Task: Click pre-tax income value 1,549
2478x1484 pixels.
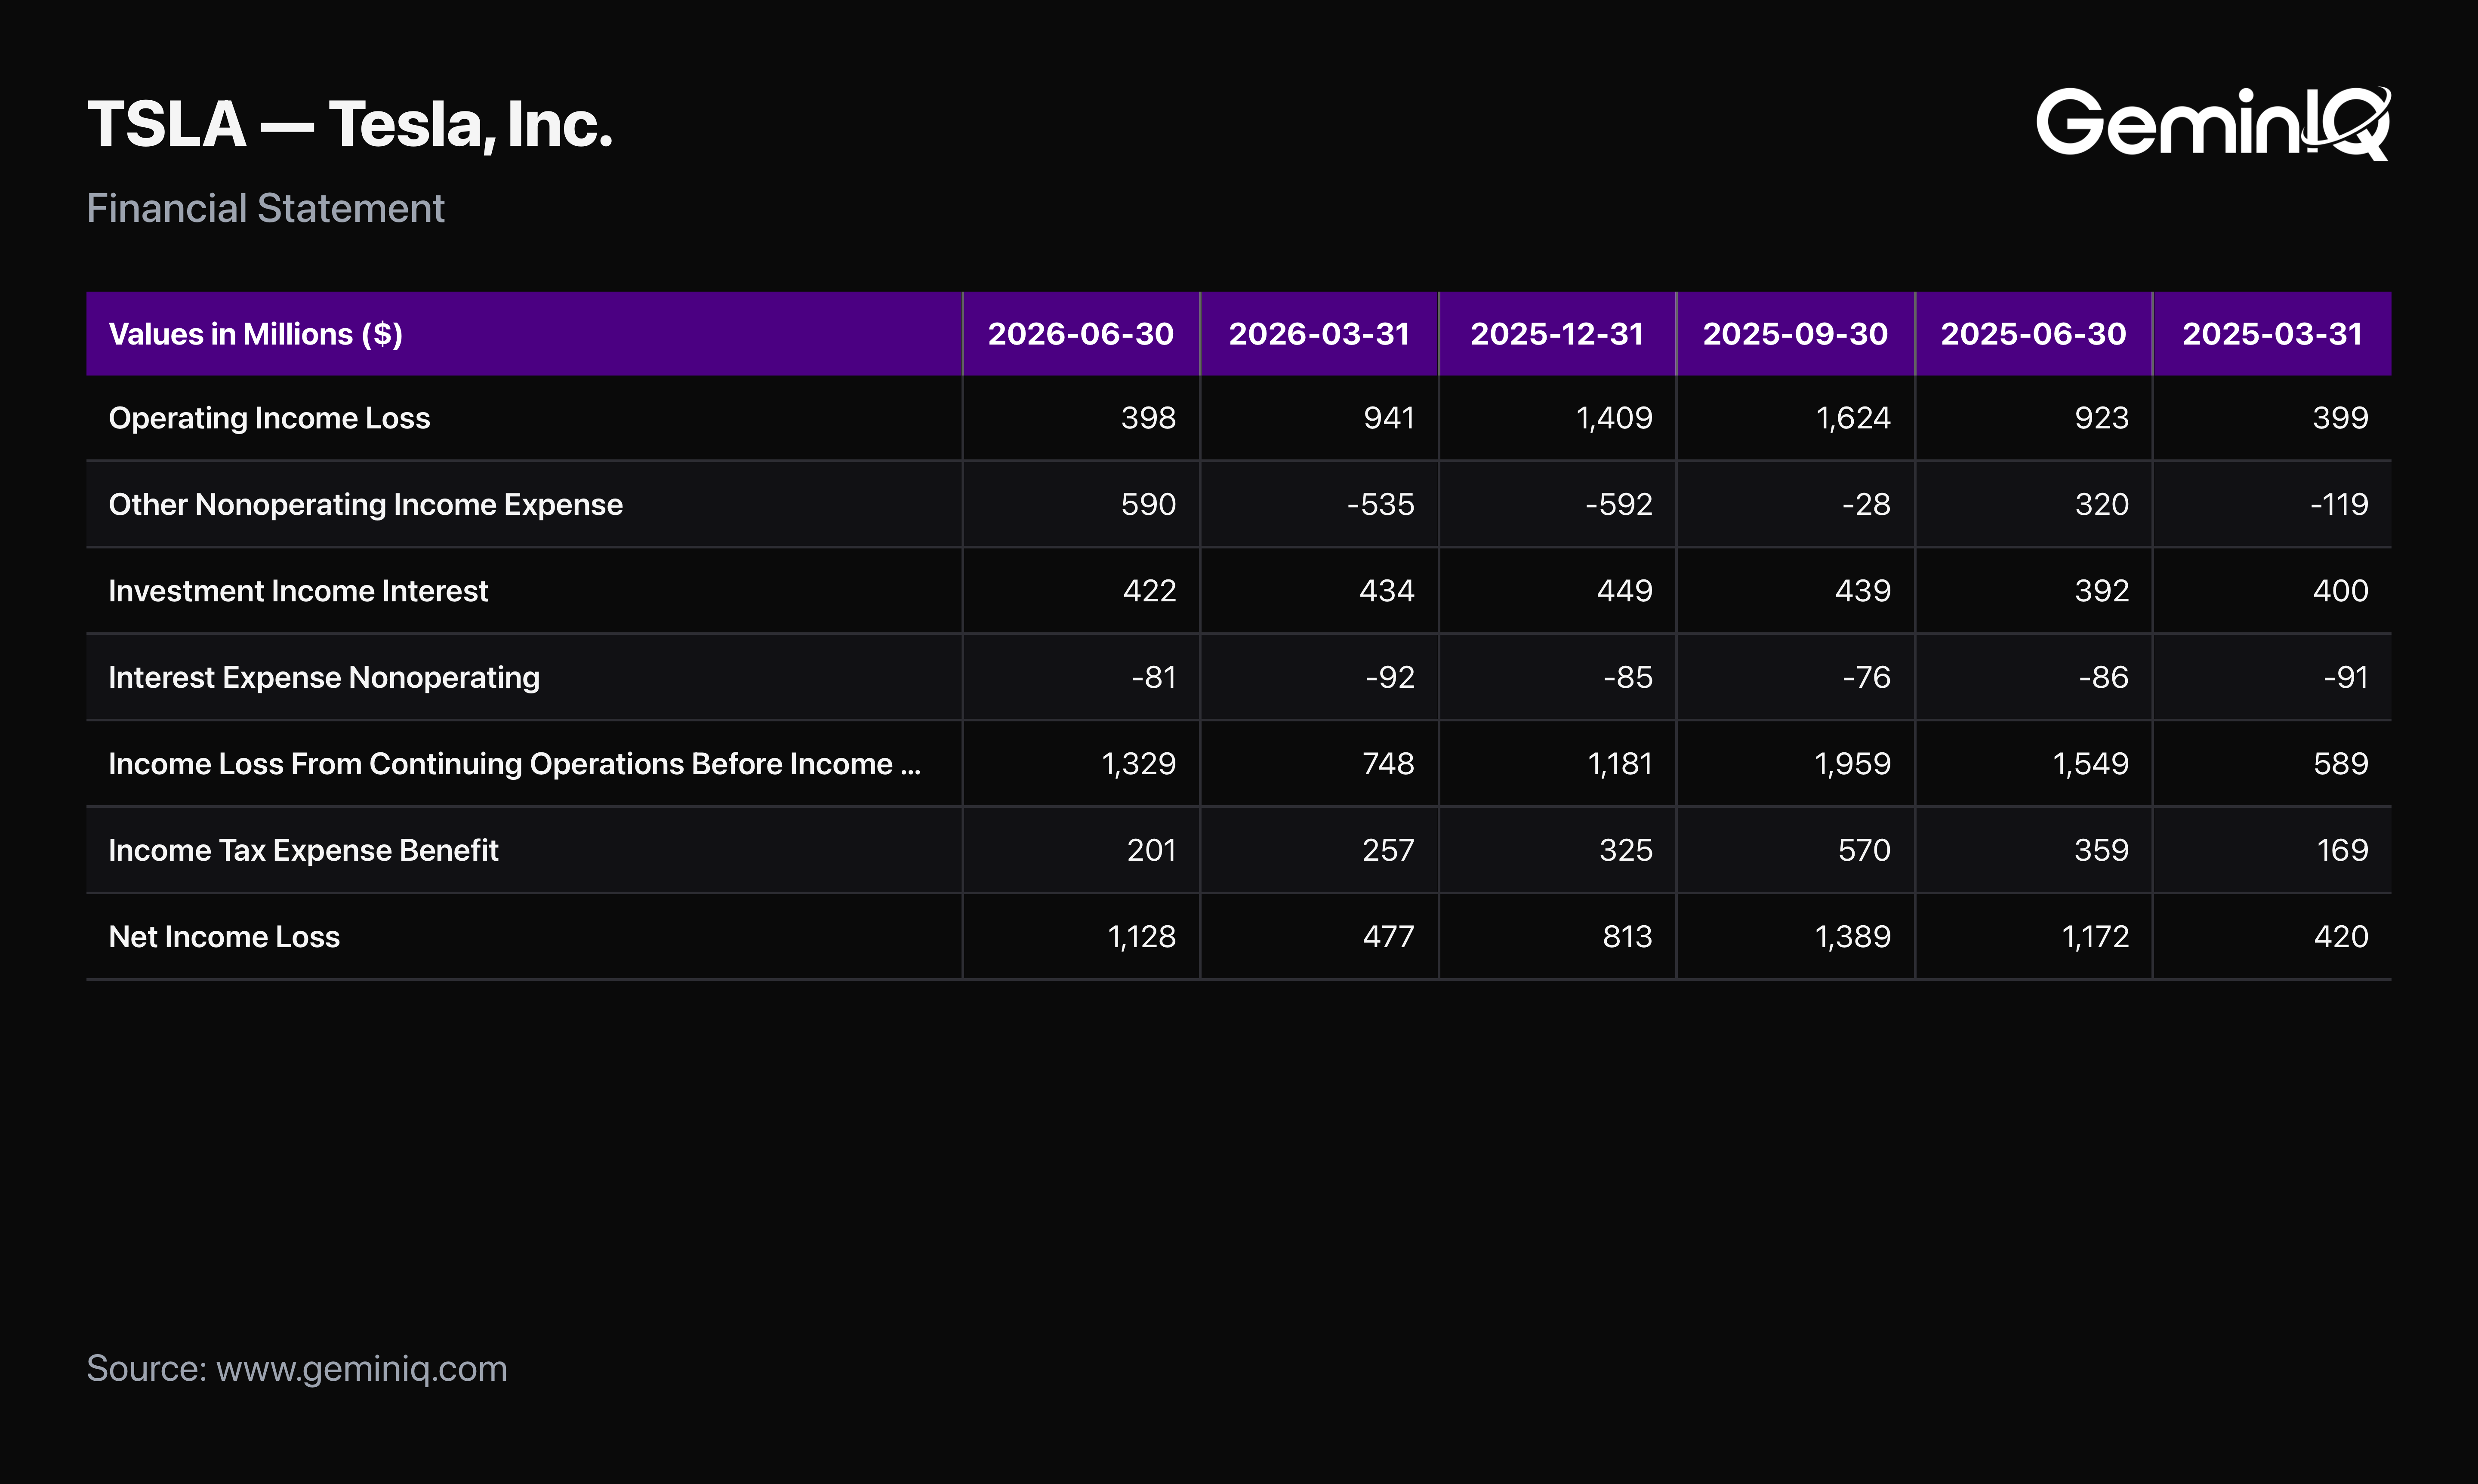Action: coord(2091,764)
